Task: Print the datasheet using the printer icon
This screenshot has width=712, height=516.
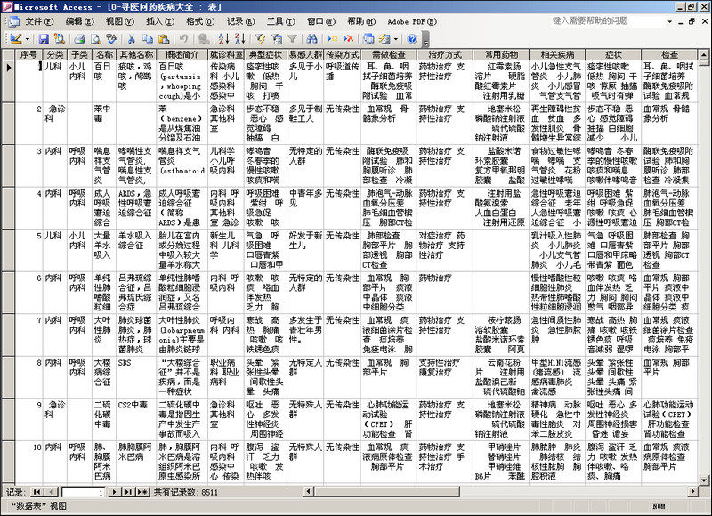Action: (x=79, y=39)
